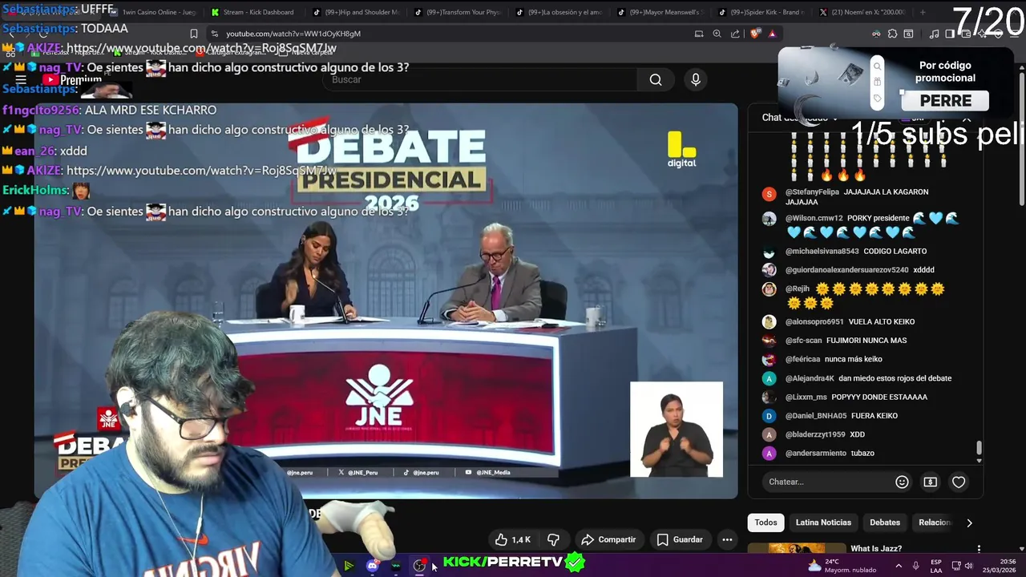Screen dimensions: 1026x577
Task: Select the Debates filter chip
Action: point(885,523)
